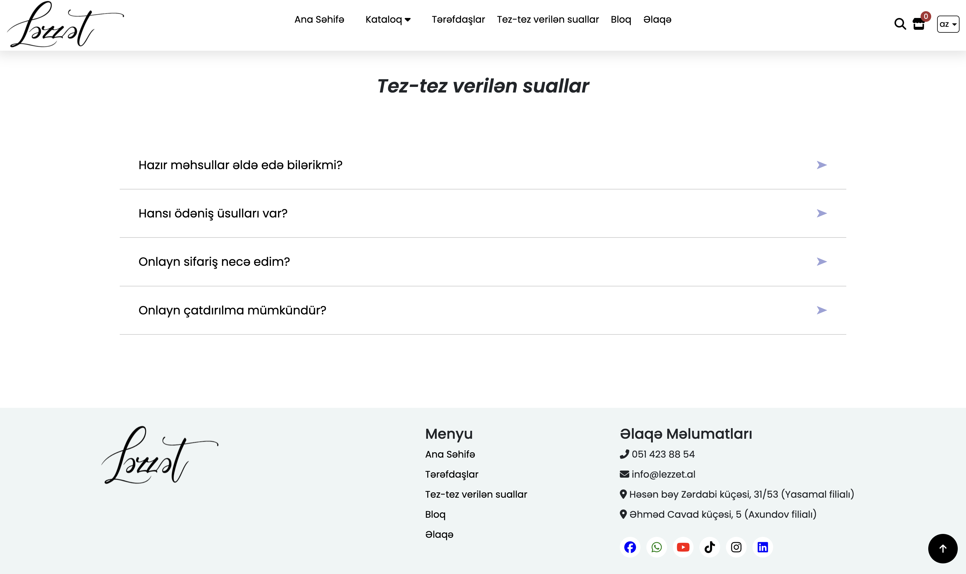This screenshot has width=966, height=574.
Task: Click the Facebook social icon
Action: [x=630, y=547]
